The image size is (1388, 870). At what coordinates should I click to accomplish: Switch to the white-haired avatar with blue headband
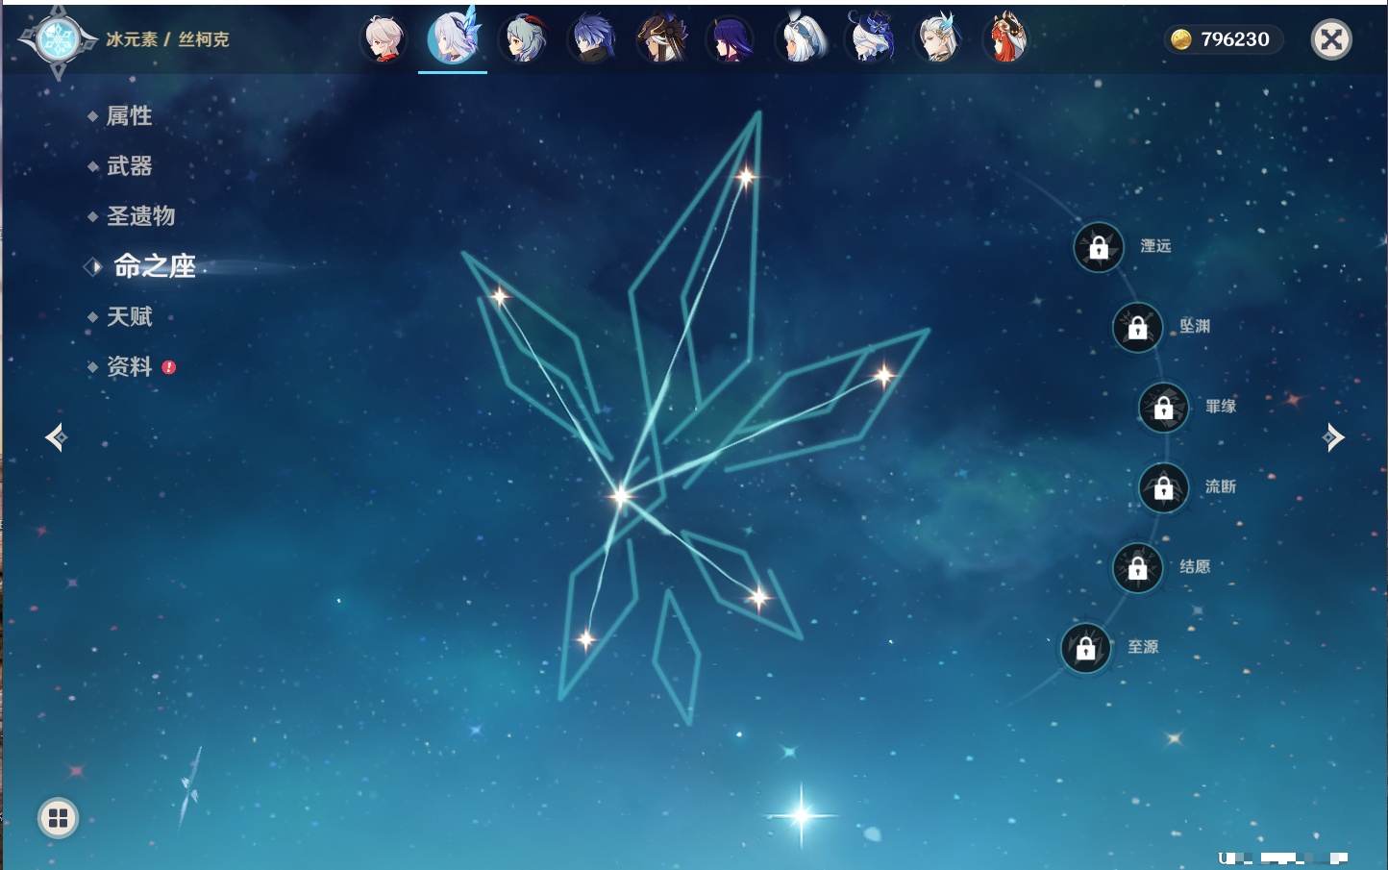pos(801,39)
